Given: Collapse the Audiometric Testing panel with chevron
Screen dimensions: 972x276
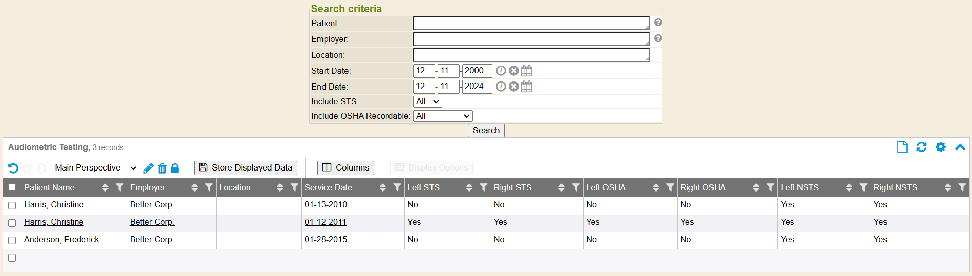Looking at the screenshot, I should [x=960, y=147].
